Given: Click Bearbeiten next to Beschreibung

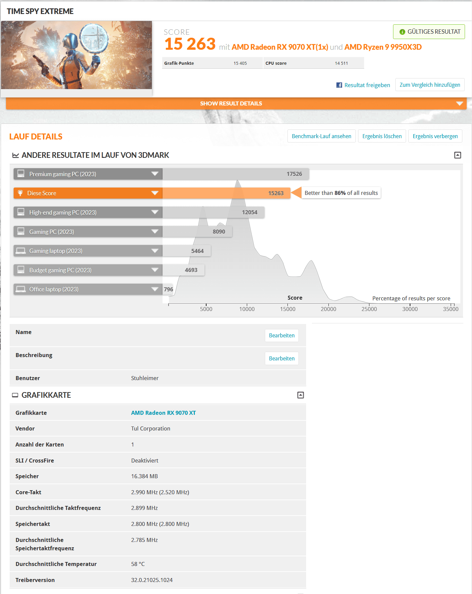Looking at the screenshot, I should [282, 358].
